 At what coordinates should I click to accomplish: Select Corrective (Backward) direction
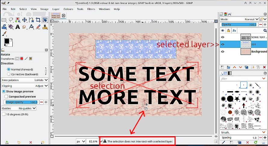click(9, 74)
